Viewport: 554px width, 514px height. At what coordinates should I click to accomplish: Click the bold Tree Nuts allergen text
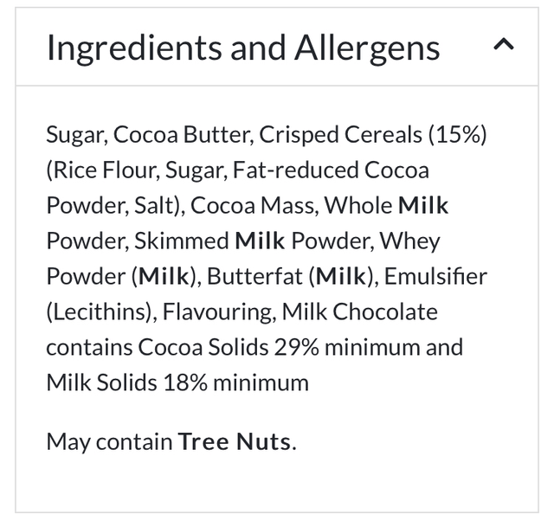tap(234, 441)
